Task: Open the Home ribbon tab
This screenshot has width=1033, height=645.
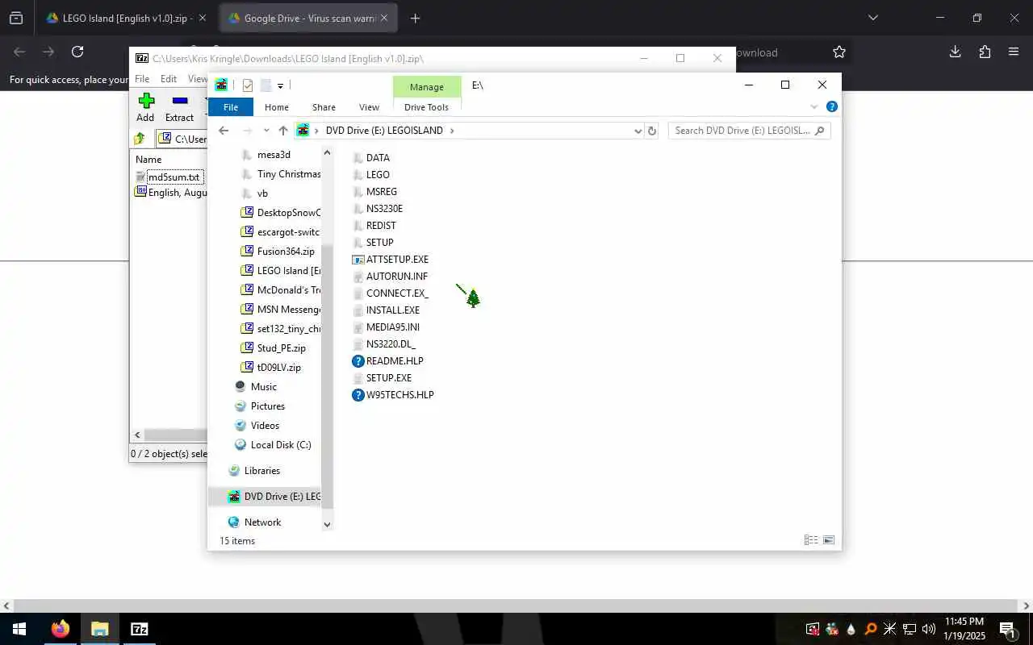Action: tap(277, 107)
